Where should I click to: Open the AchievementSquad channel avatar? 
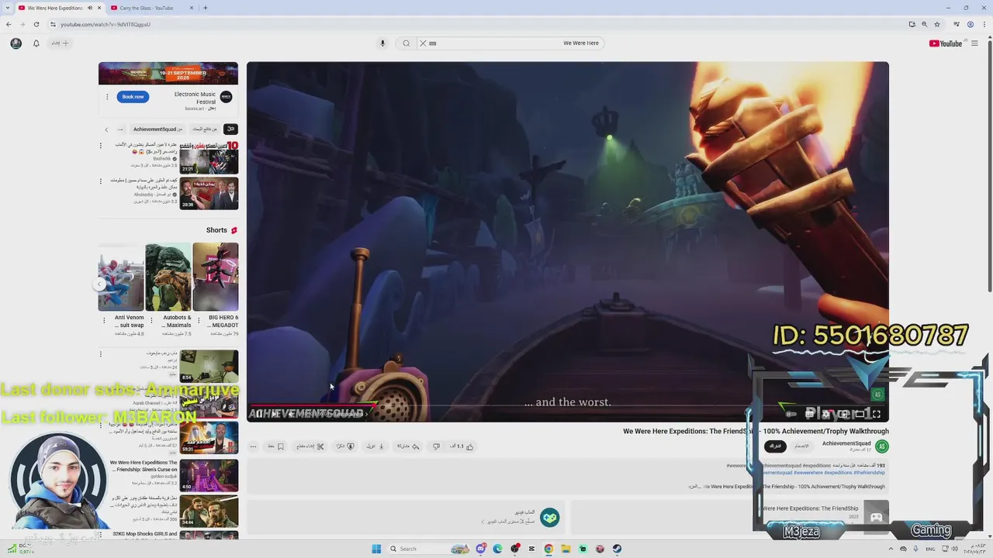pyautogui.click(x=882, y=446)
